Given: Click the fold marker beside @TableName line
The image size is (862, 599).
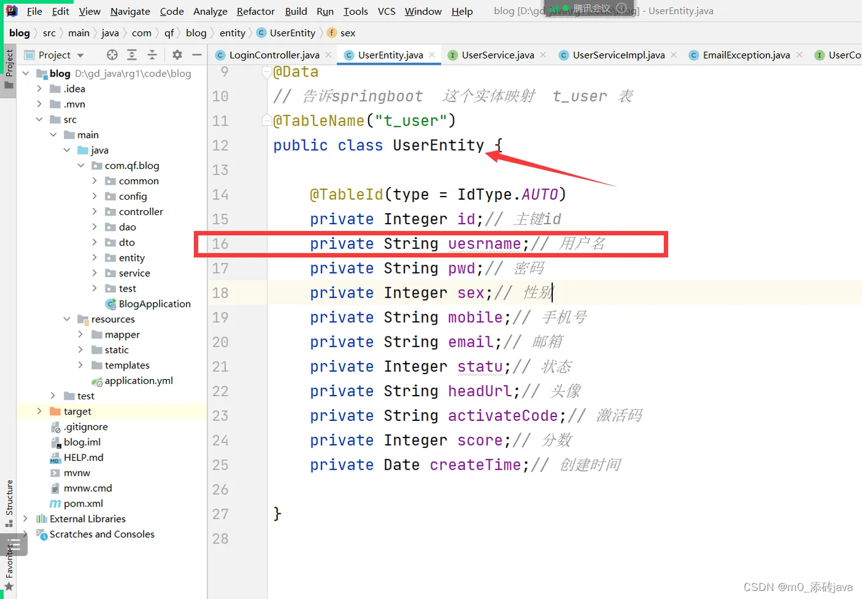Looking at the screenshot, I should click(x=267, y=120).
